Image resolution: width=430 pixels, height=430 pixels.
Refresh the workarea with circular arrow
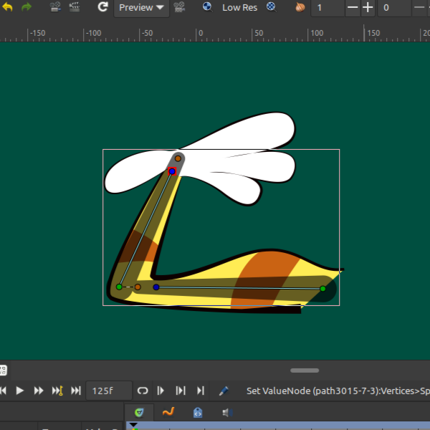102,7
